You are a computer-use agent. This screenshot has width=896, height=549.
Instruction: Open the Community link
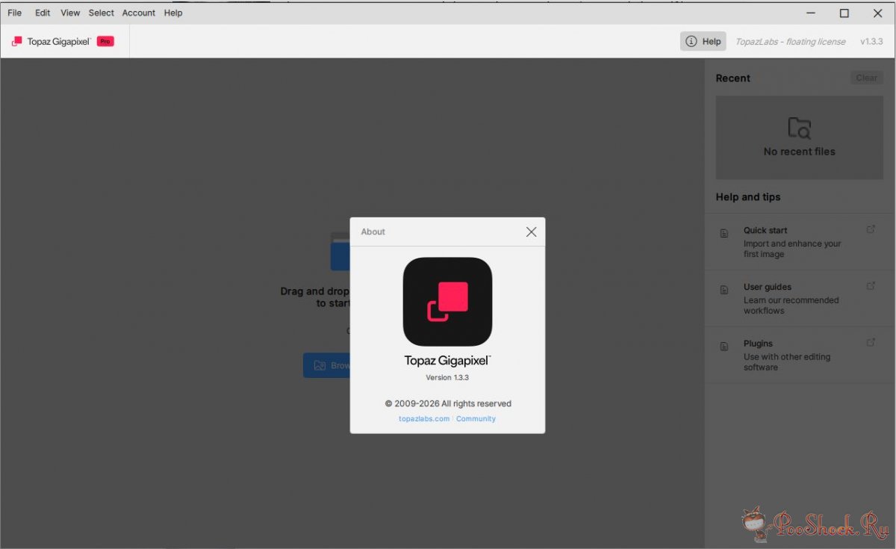coord(476,419)
